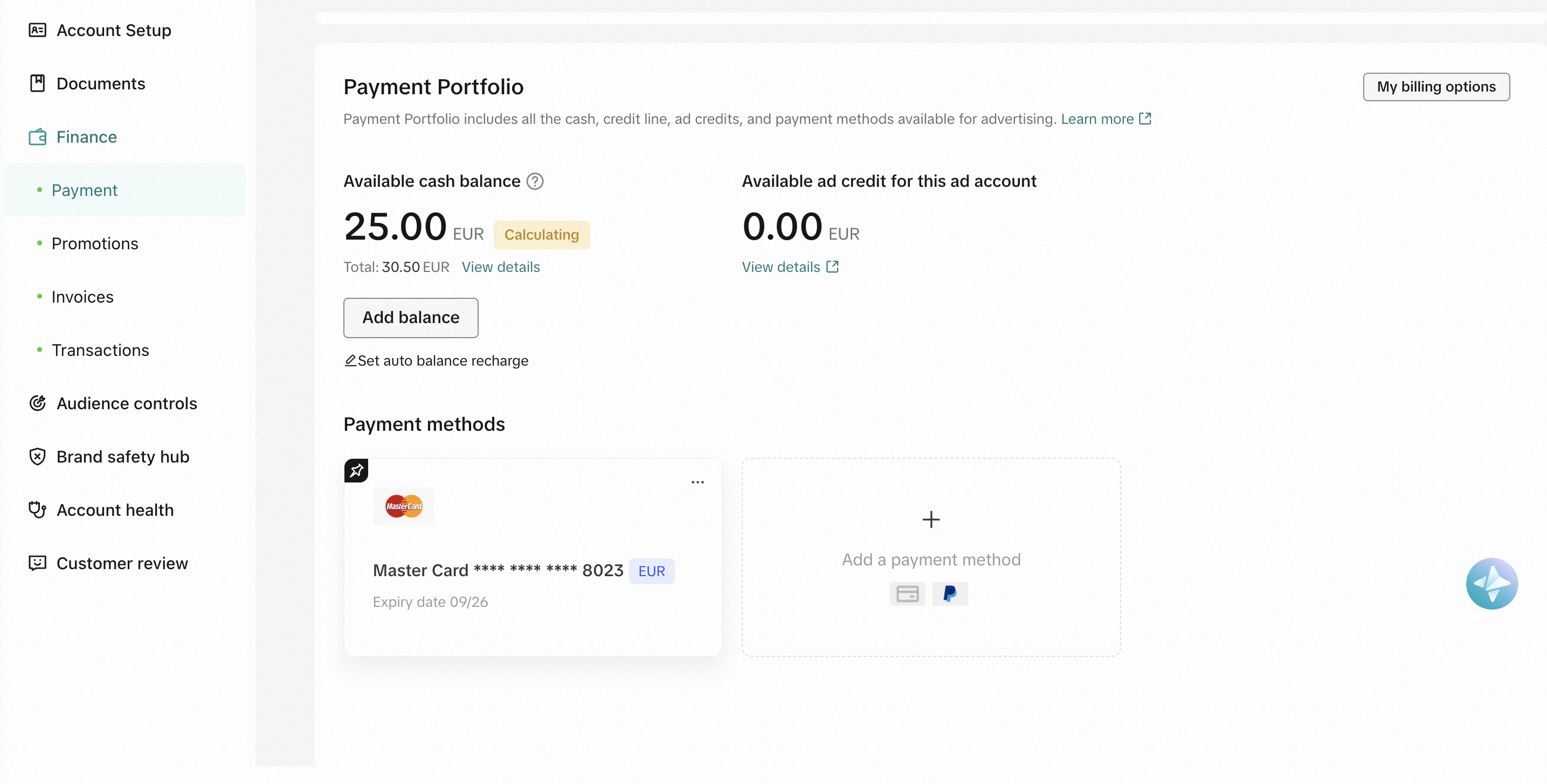
Task: Click the Add a payment method label
Action: point(931,559)
